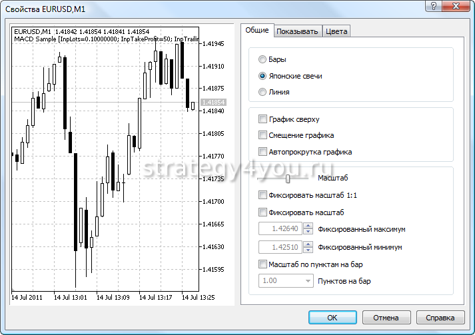The height and width of the screenshot is (335, 475).
Task: Switch to the Показывать tab
Action: 297,31
